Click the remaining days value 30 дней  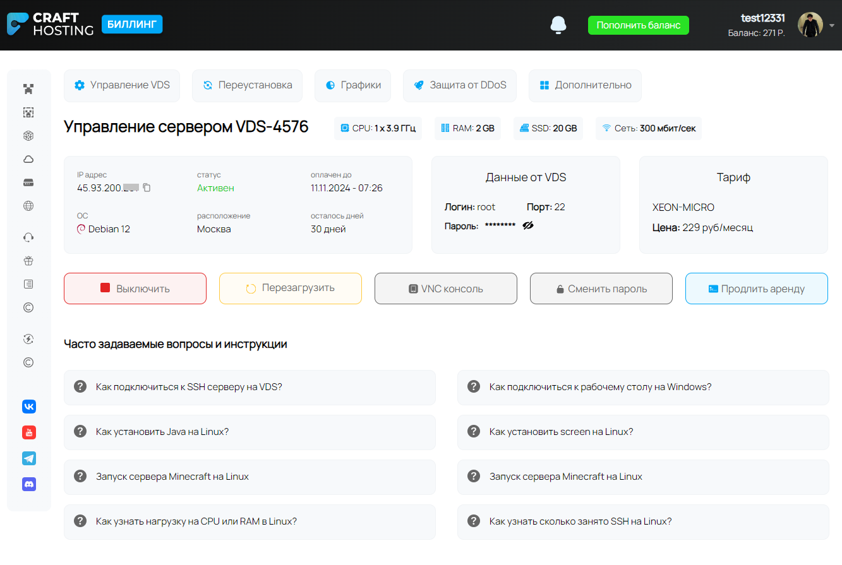[328, 229]
